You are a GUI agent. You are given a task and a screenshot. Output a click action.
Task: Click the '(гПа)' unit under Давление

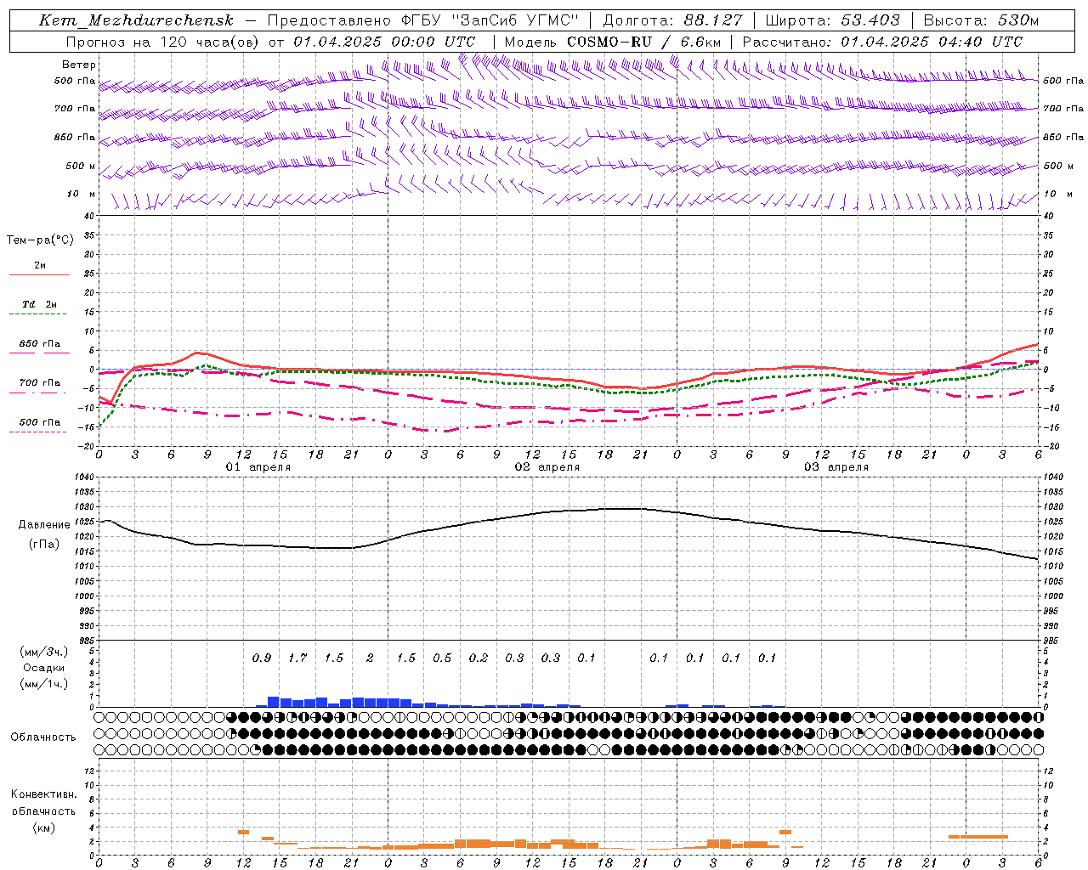44,545
